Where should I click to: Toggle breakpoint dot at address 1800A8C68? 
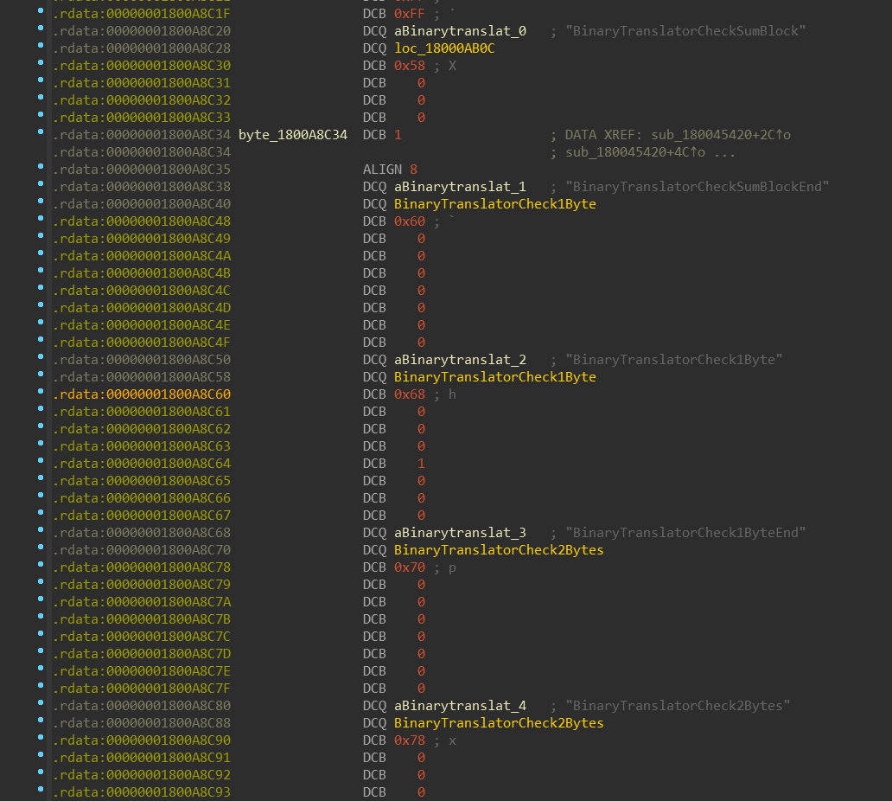click(41, 530)
